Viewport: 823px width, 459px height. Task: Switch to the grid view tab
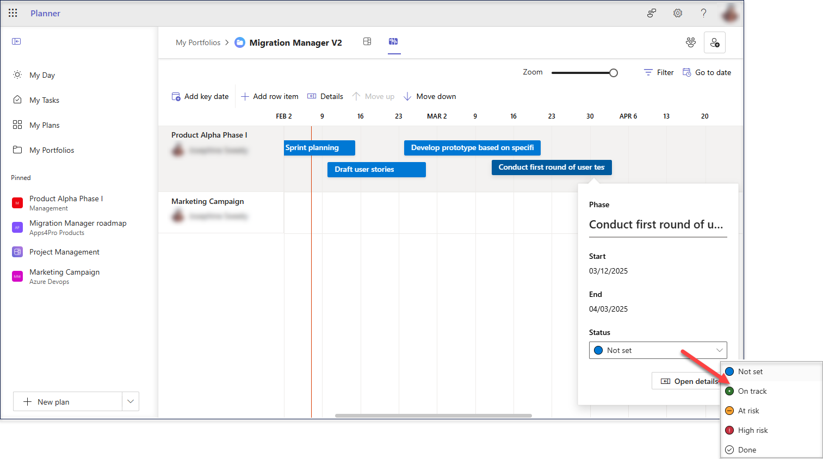(x=367, y=41)
